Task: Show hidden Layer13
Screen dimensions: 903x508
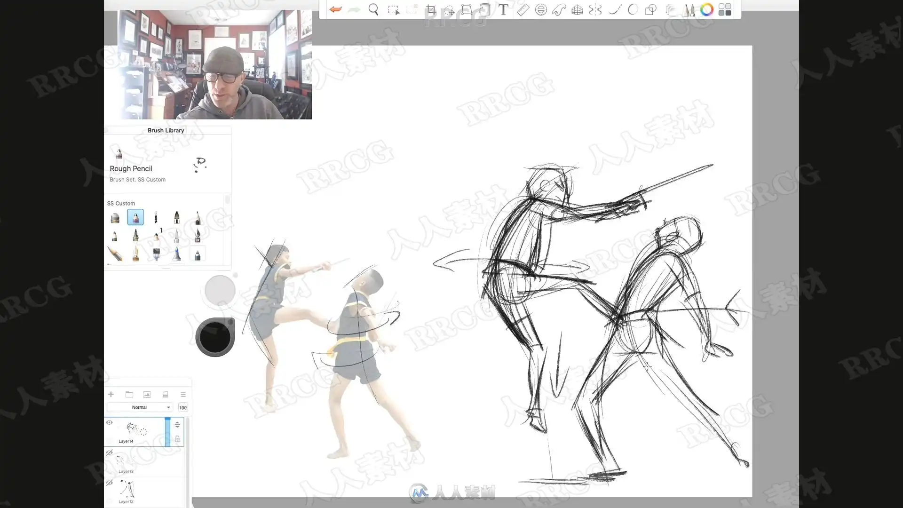Action: (109, 452)
